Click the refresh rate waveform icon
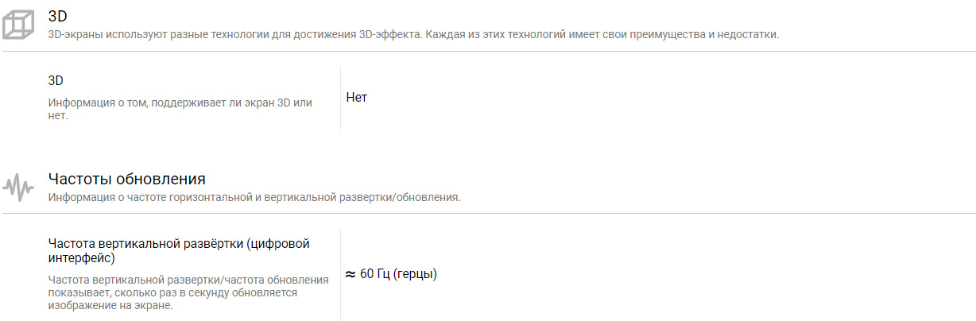Screen dimensions: 976x321 click(17, 188)
